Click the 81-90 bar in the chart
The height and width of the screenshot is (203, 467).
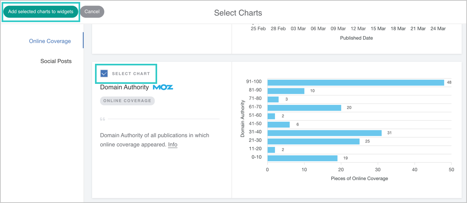coord(286,91)
